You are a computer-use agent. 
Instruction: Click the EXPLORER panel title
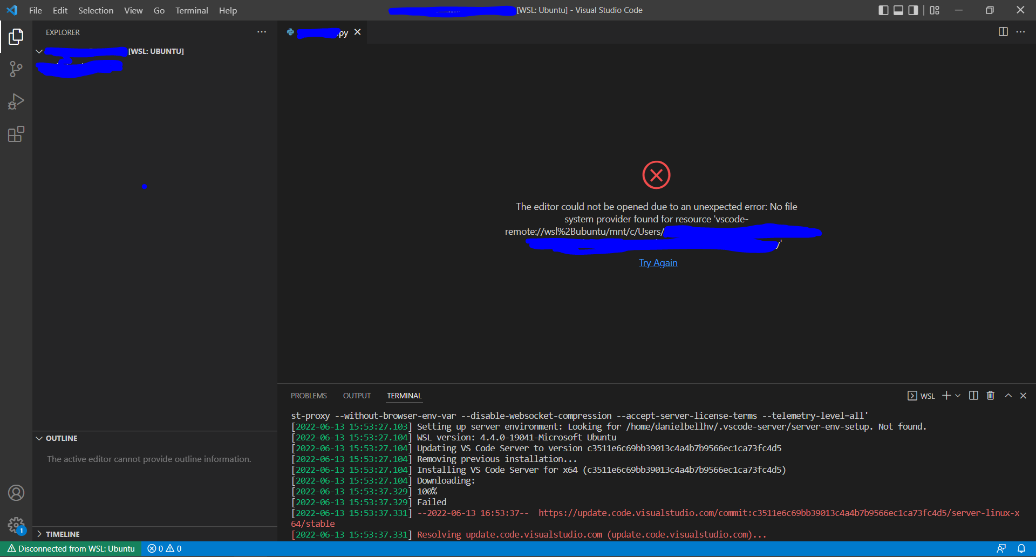click(x=63, y=32)
